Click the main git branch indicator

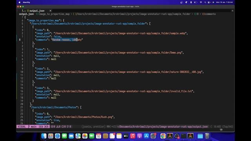click(33, 127)
